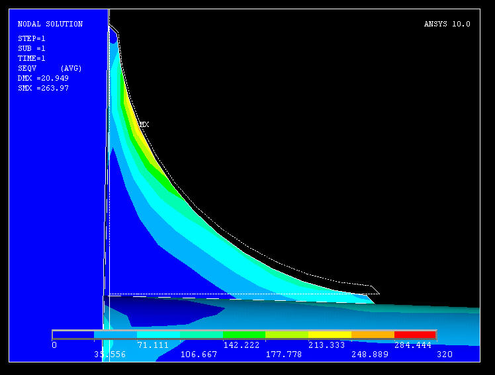
Task: Click the legend value 248.889
Action: pos(370,354)
